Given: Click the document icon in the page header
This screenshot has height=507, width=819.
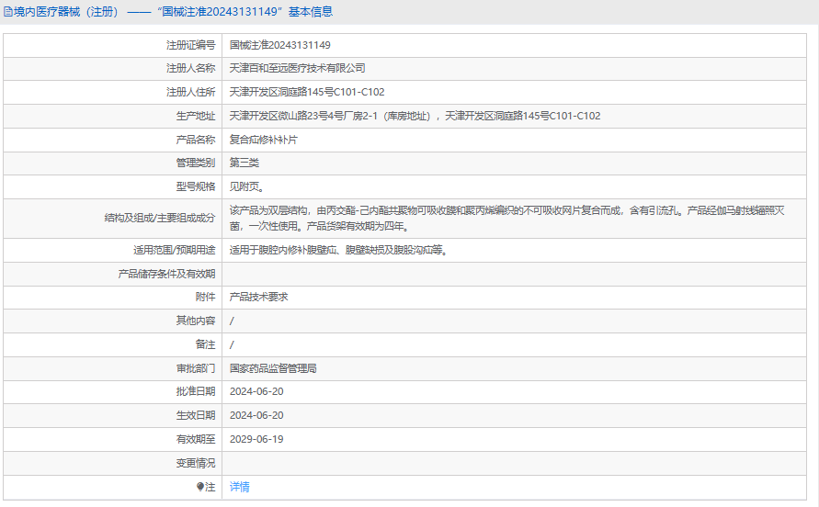Looking at the screenshot, I should pyautogui.click(x=8, y=12).
